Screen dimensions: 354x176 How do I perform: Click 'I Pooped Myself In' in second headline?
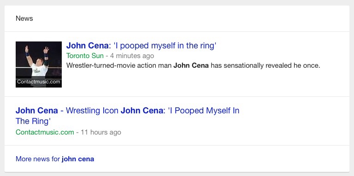coord(204,111)
